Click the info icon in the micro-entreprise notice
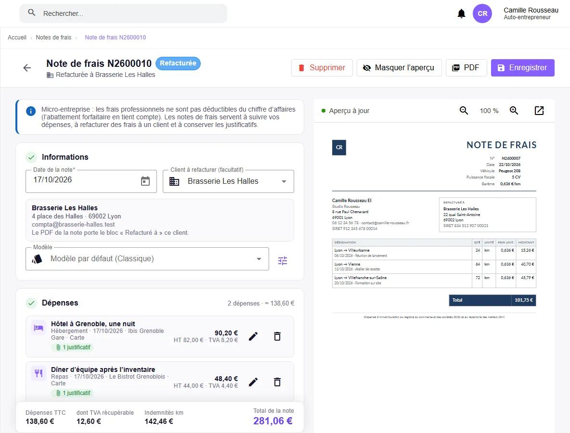 pos(31,111)
